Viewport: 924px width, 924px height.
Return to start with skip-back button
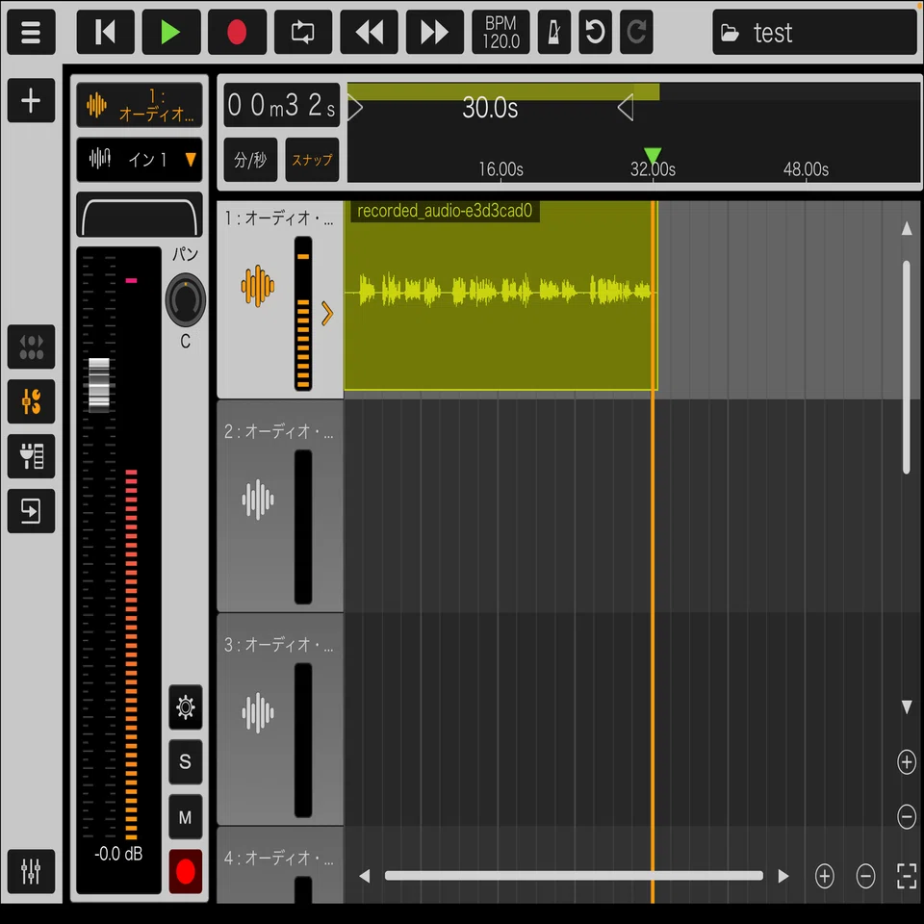pos(106,32)
